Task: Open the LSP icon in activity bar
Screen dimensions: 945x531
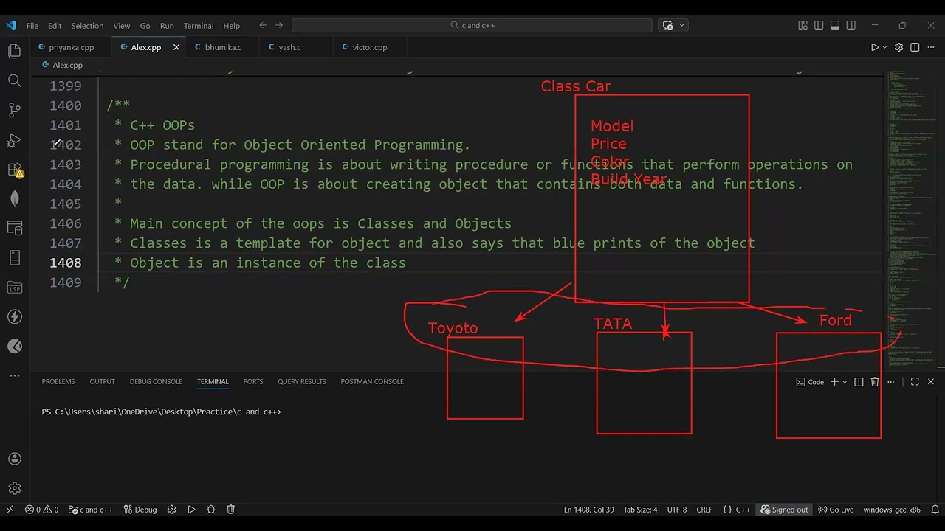Action: tap(14, 287)
